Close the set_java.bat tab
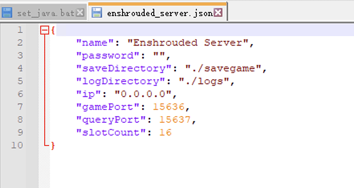 point(80,13)
